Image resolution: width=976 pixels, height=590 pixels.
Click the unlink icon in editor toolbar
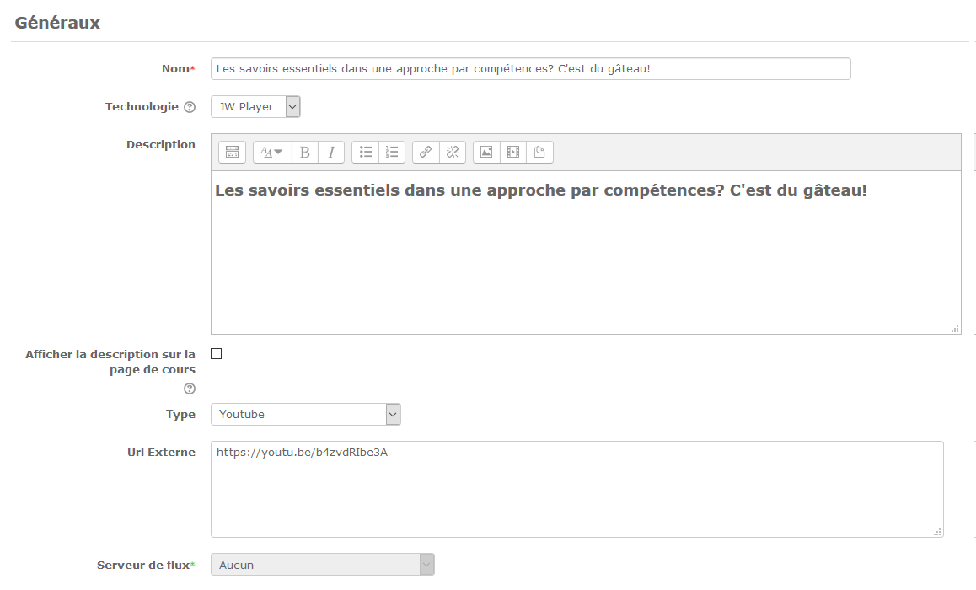(x=452, y=152)
